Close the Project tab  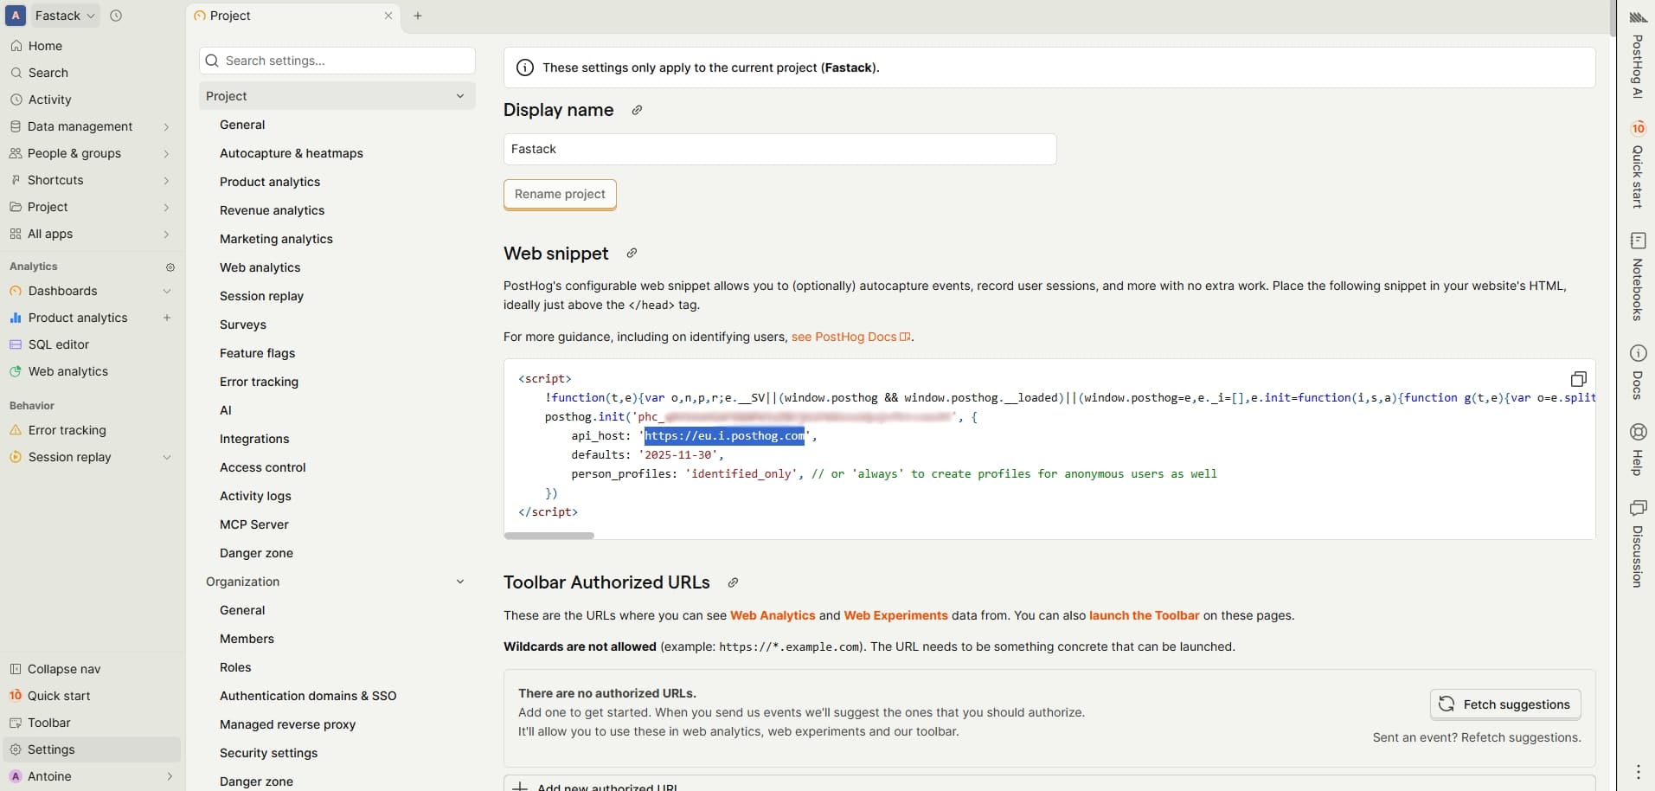tap(388, 16)
